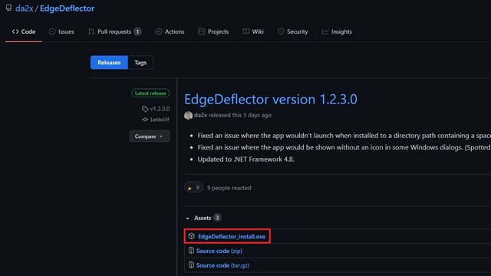Open the Wiki tab

point(253,31)
